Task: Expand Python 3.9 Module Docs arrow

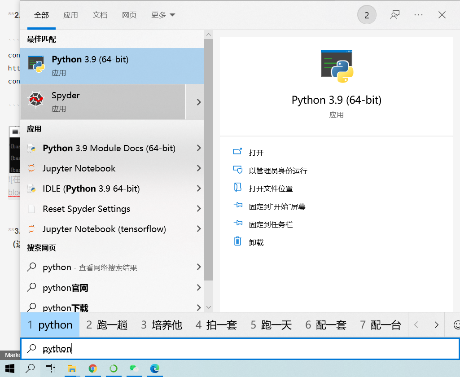Action: (199, 148)
